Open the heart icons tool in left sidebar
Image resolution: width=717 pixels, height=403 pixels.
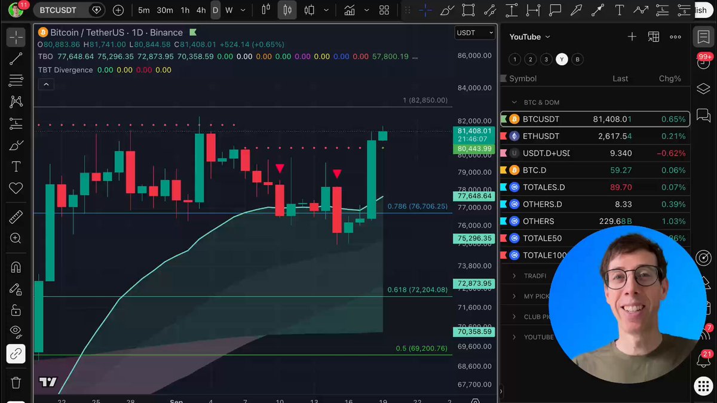16,188
